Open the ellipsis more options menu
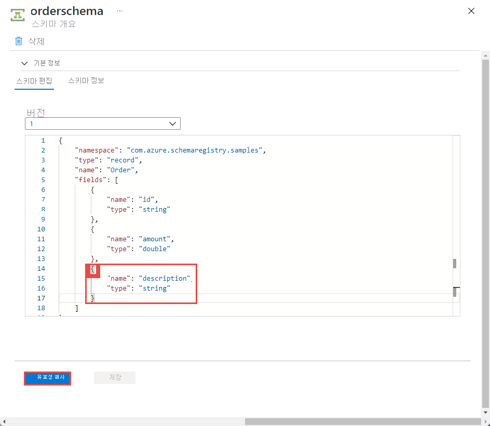Viewport: 490px width, 426px height. (120, 11)
